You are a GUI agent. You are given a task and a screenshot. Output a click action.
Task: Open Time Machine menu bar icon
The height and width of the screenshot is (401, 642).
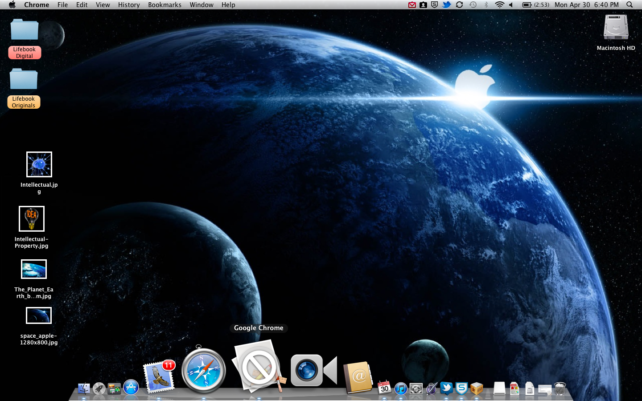point(473,5)
